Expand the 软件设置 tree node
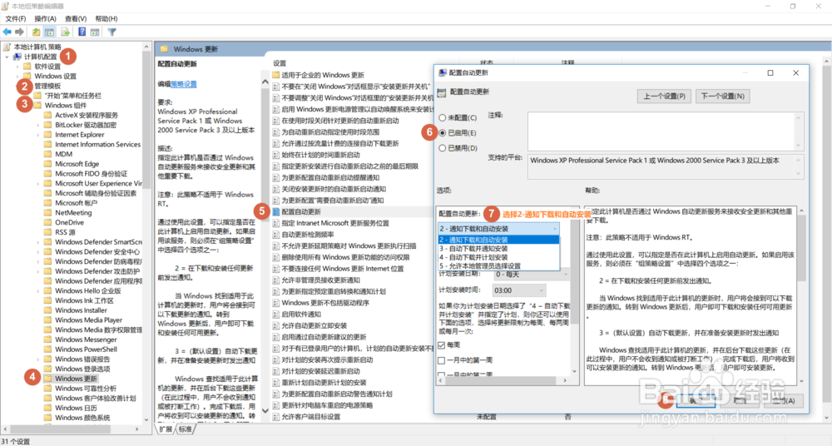Image resolution: width=832 pixels, height=446 pixels. pos(17,67)
